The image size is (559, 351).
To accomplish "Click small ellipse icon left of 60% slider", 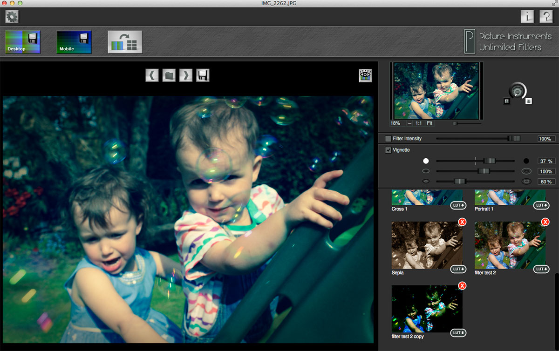I will (426, 181).
